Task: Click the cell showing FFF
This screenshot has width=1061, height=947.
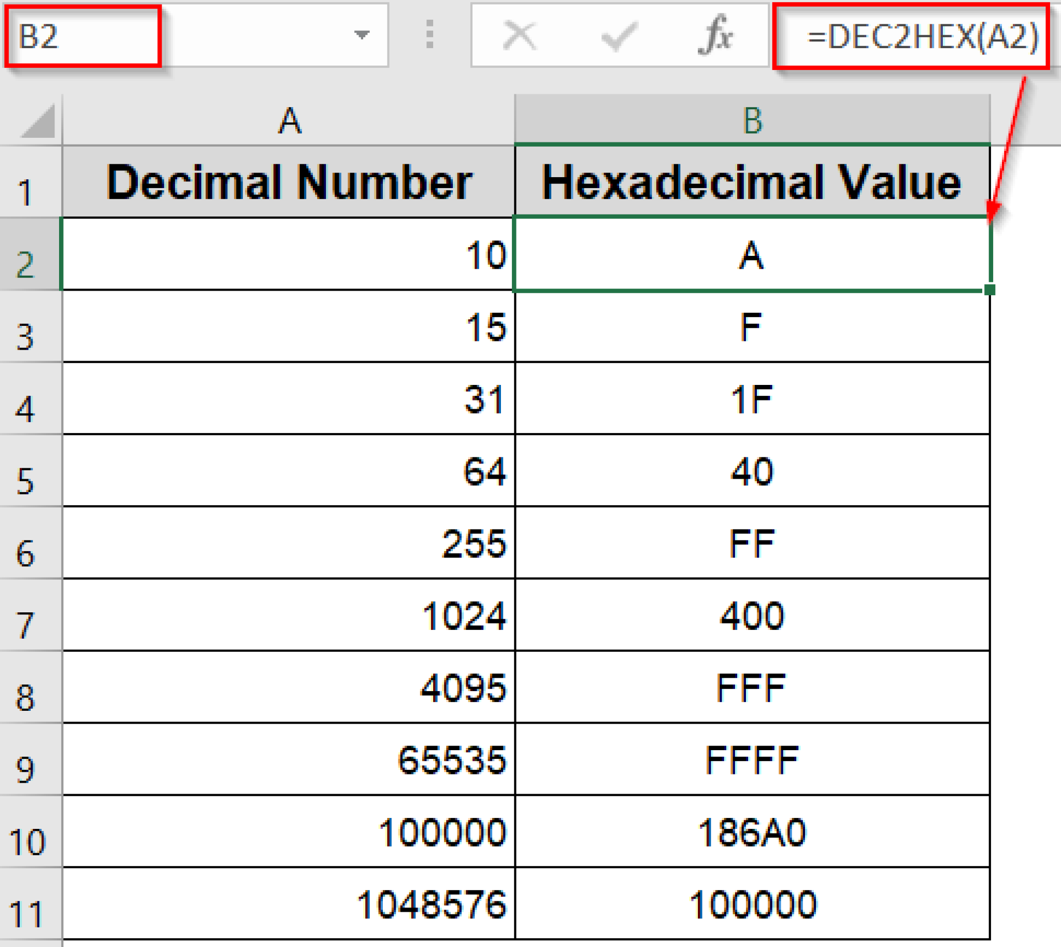Action: 751,688
